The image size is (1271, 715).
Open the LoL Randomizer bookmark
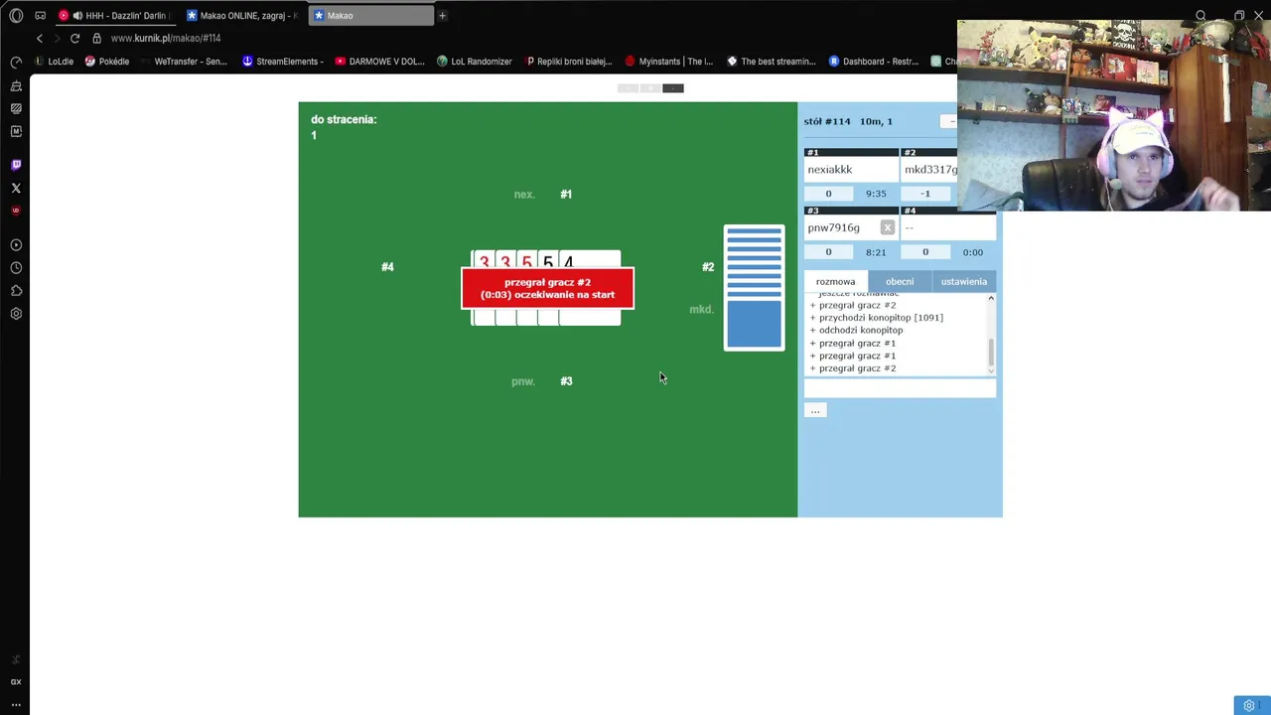tap(475, 62)
